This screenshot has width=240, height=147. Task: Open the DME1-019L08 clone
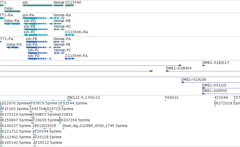click(211, 83)
